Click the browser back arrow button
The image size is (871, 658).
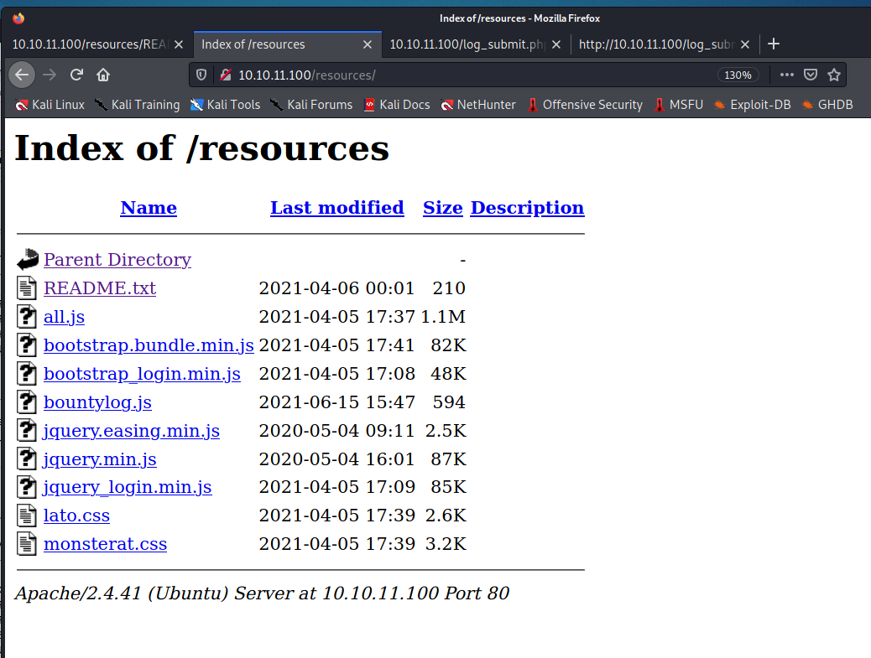22,75
